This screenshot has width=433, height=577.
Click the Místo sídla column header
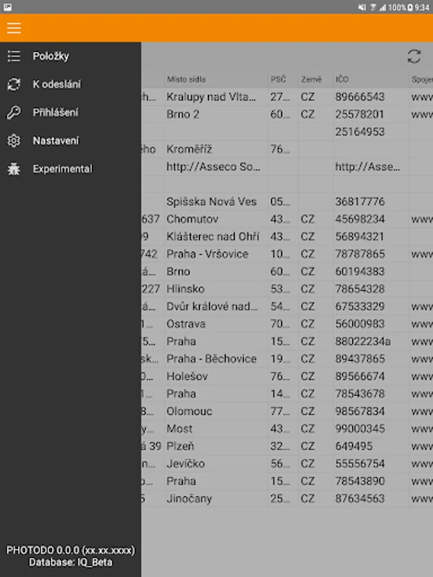(x=186, y=79)
